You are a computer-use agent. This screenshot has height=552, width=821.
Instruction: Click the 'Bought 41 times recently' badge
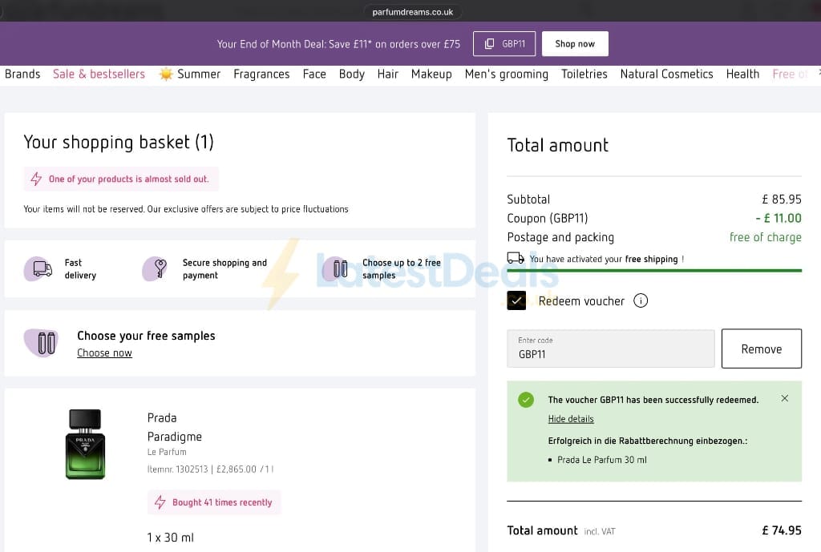point(214,502)
